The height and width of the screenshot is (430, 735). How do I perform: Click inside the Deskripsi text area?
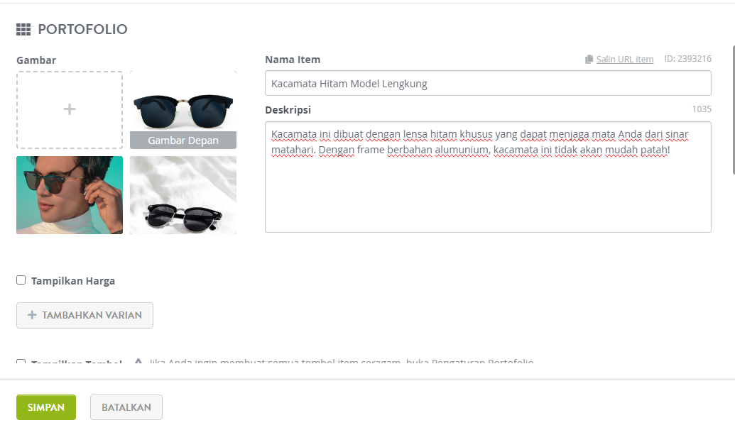488,177
